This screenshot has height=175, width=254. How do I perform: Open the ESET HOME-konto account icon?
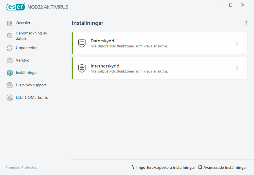pos(10,97)
